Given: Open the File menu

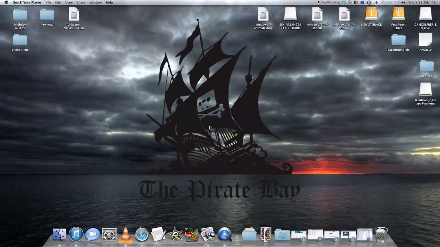Looking at the screenshot, I should (x=48, y=2).
